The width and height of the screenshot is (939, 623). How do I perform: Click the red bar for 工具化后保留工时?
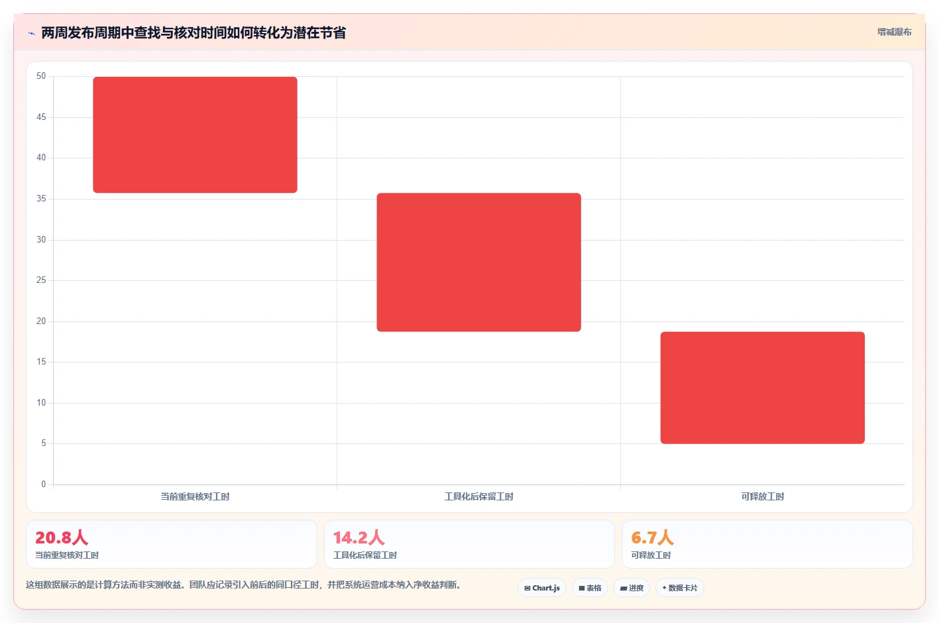pyautogui.click(x=478, y=262)
